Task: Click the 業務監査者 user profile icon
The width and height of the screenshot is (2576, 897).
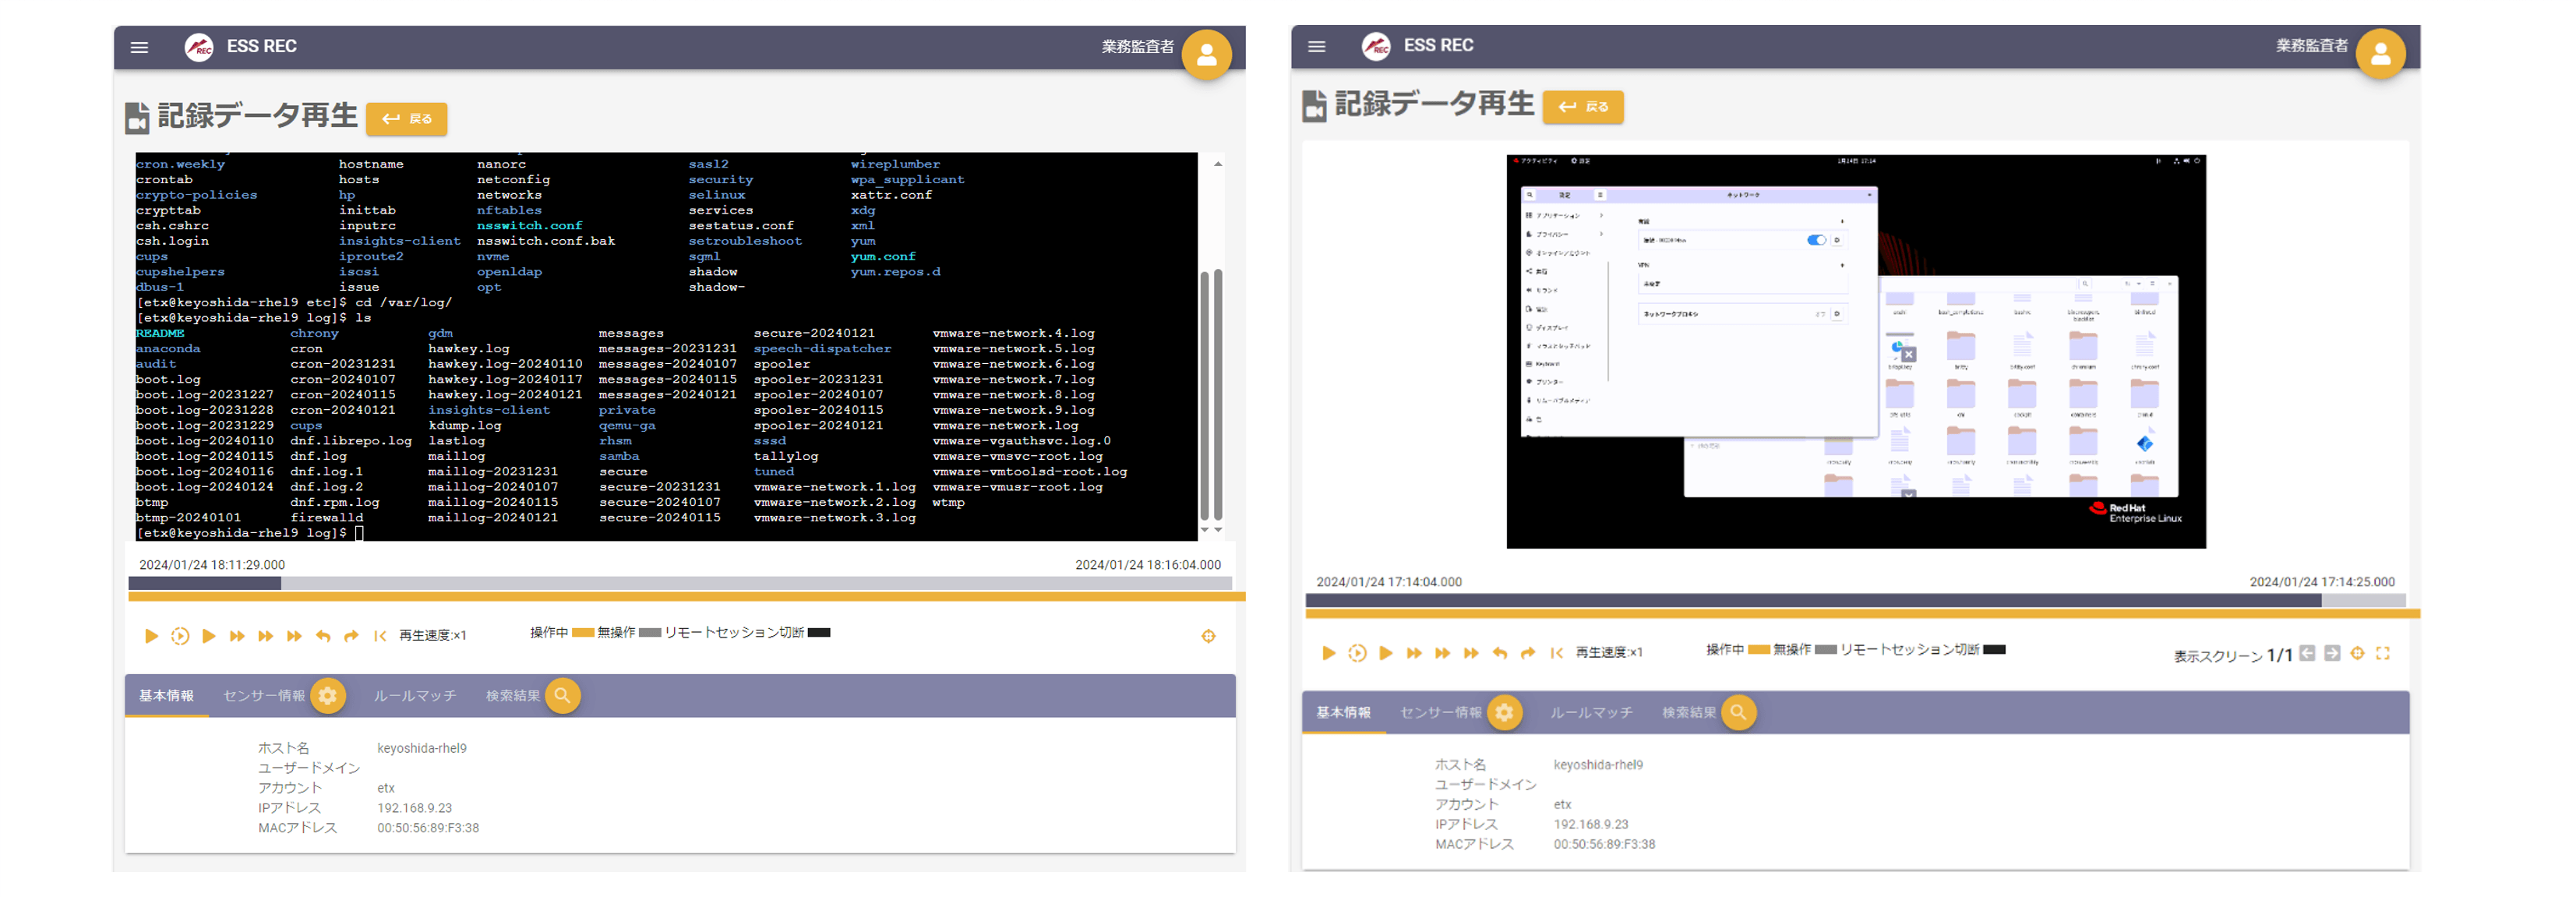Action: pos(1207,55)
